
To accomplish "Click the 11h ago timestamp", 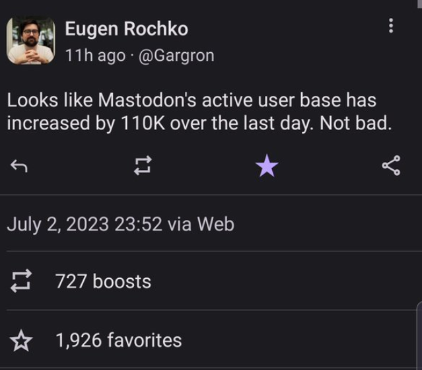I will click(x=95, y=55).
